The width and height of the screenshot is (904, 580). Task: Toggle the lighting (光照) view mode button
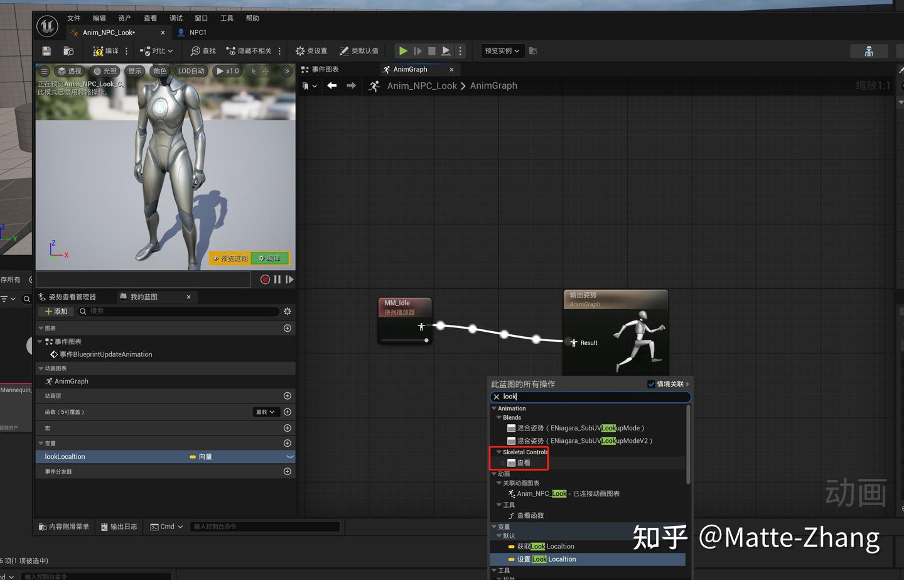(x=105, y=71)
